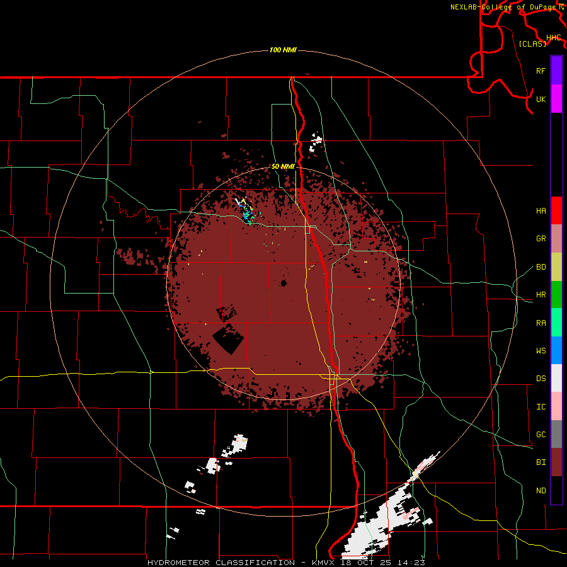The height and width of the screenshot is (567, 567).
Task: Click the 'NEXLAB-College of DuPage' credit text
Action: [503, 7]
